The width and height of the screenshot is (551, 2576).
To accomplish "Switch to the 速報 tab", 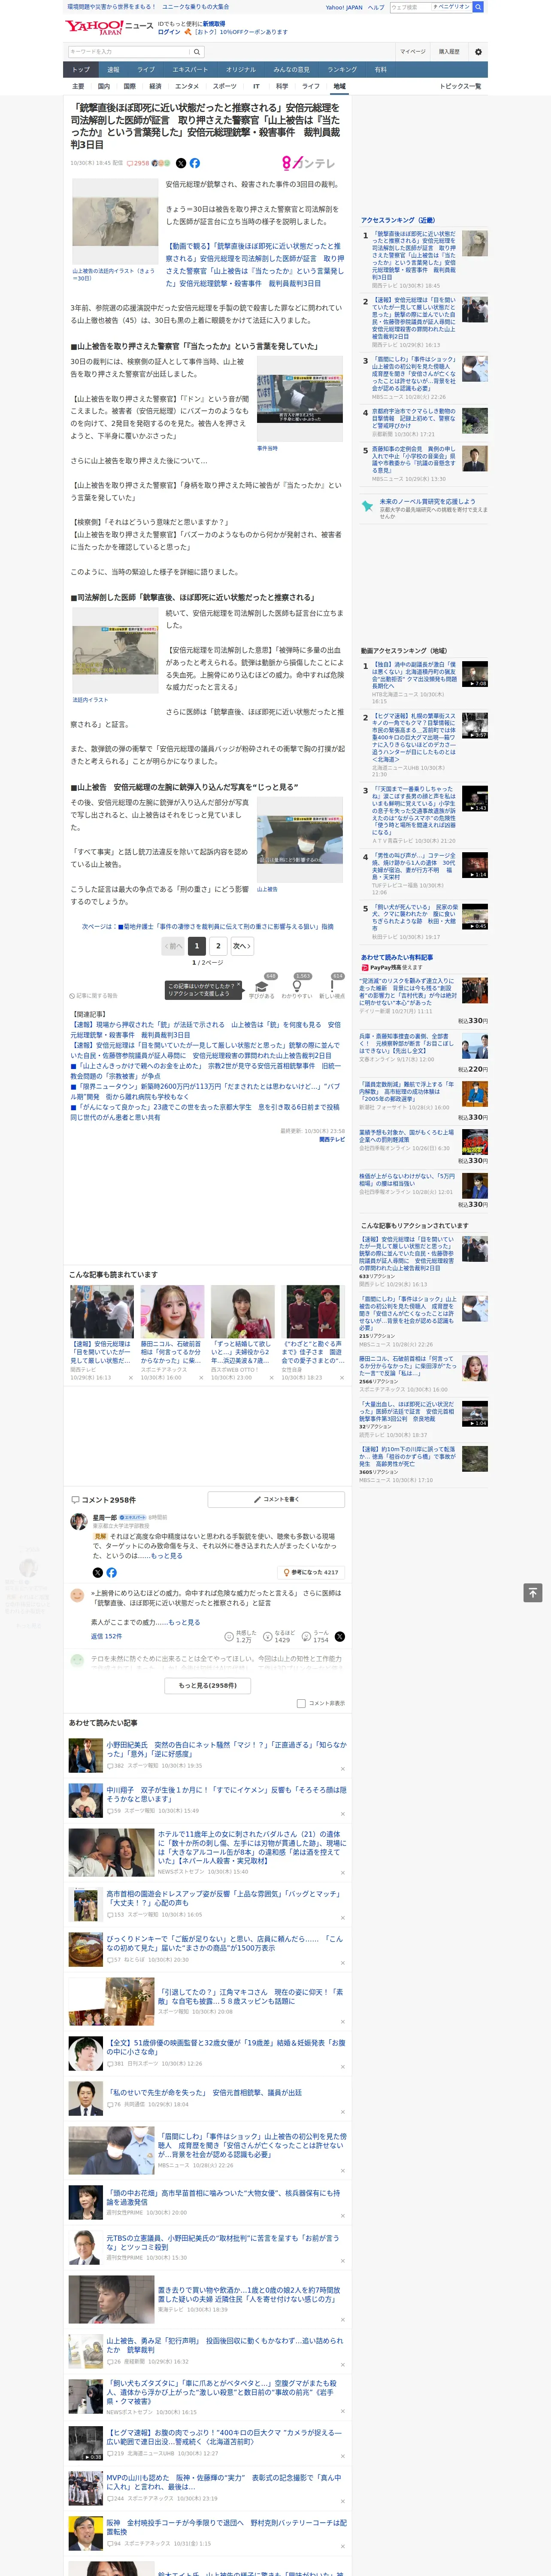I will click(113, 69).
